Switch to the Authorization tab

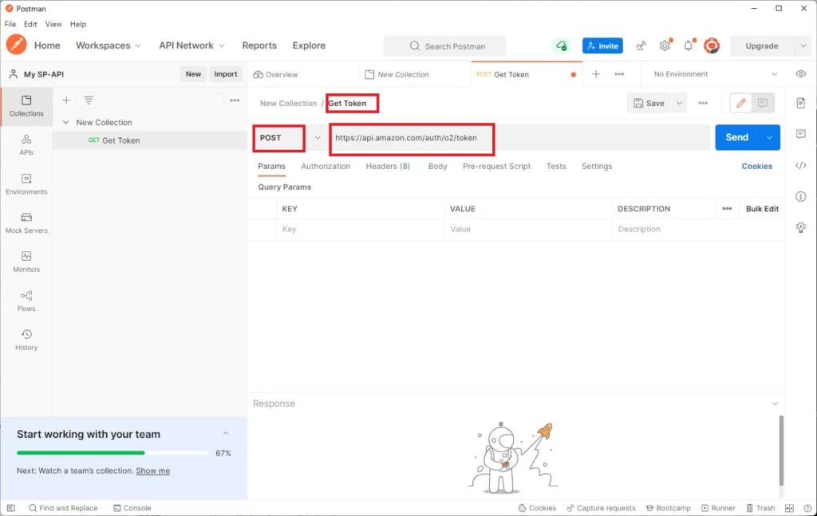click(326, 166)
